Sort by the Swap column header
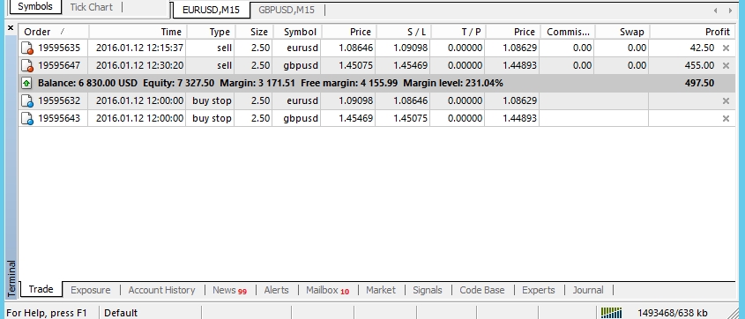Image resolution: width=745 pixels, height=319 pixels. coord(622,32)
